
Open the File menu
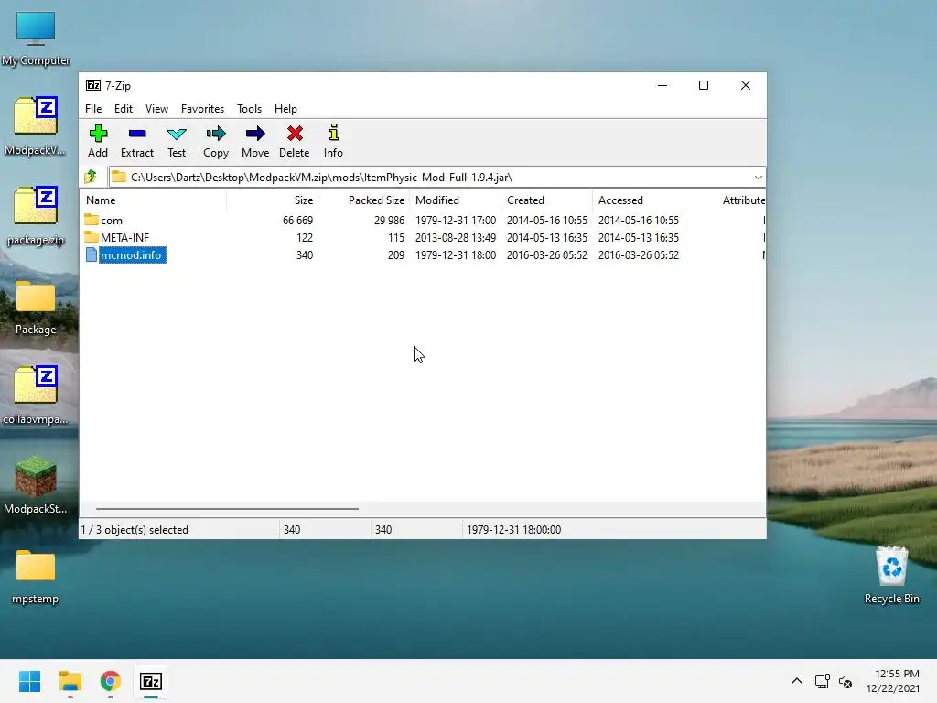click(93, 109)
